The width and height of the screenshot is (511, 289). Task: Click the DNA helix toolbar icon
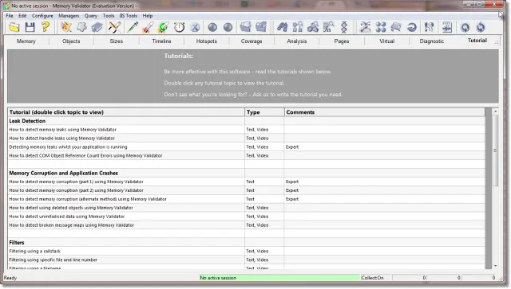coord(344,27)
